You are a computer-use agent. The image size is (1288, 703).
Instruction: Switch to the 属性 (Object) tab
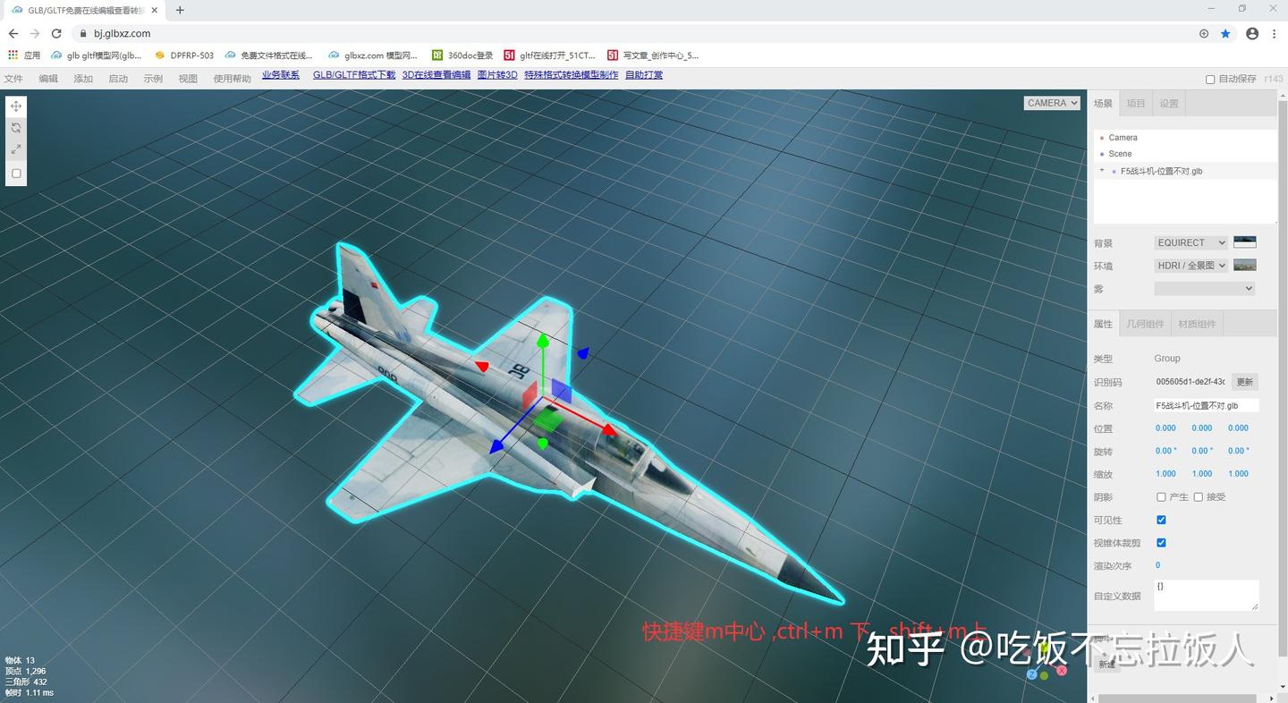coord(1103,324)
